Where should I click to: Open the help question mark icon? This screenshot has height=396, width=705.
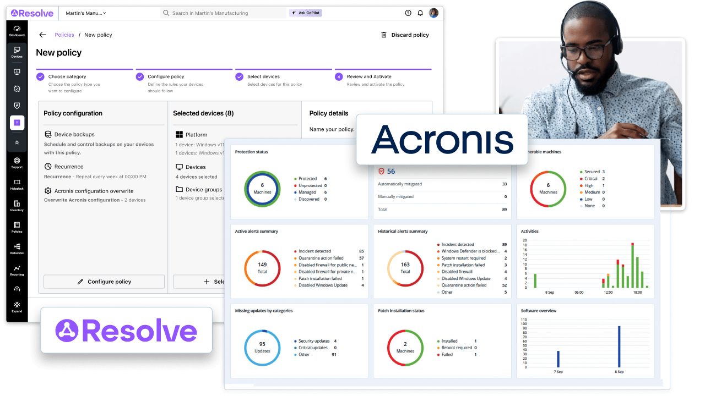coord(408,13)
